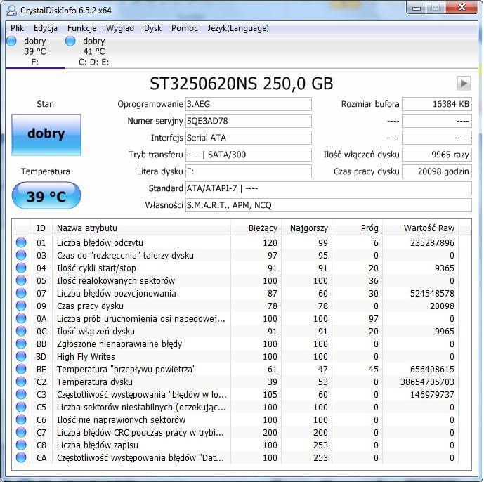Click status orb of attribute BE row
Screen dimensions: 484x482
[x=21, y=370]
